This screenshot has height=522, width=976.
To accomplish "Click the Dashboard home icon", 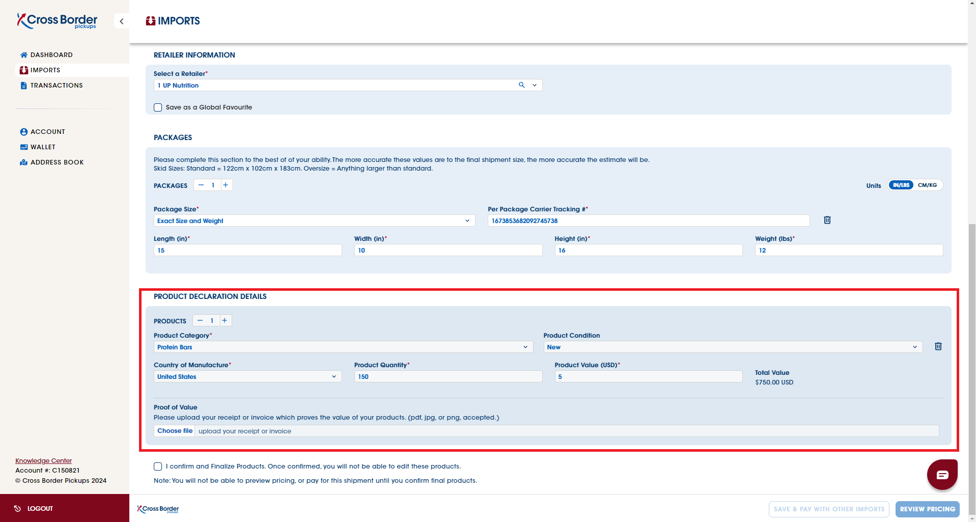I will pos(23,55).
